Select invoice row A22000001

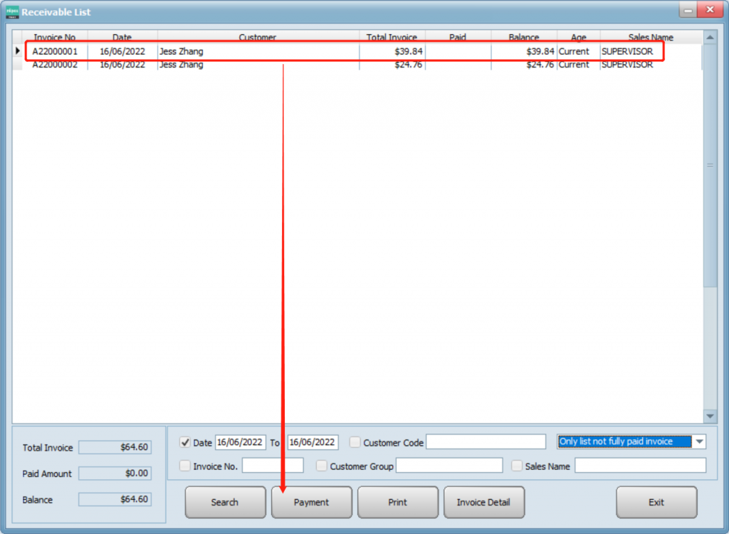point(55,51)
